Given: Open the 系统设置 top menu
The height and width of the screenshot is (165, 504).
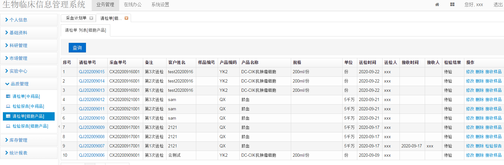Looking at the screenshot, I should click(160, 5).
